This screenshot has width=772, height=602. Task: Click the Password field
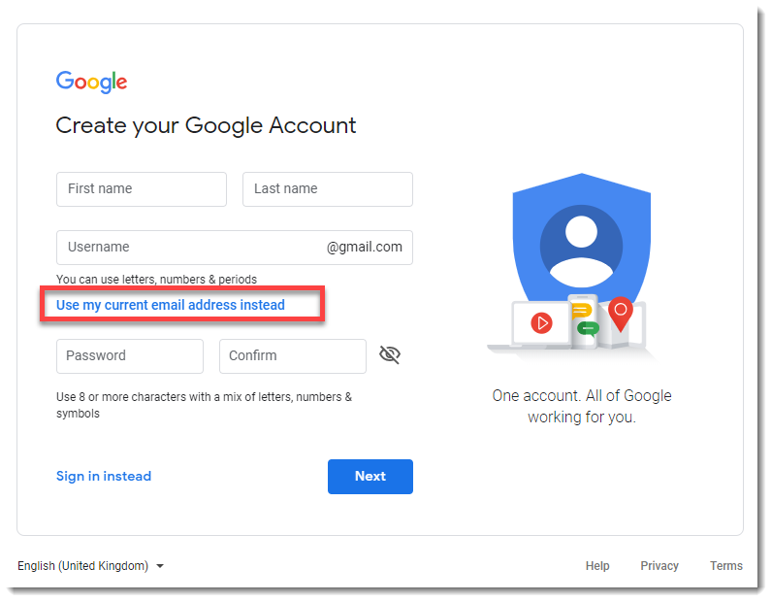[x=130, y=356]
